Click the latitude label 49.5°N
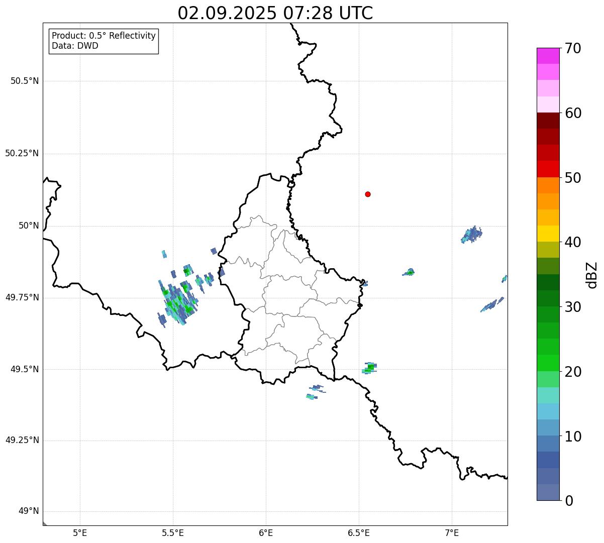The width and height of the screenshot is (604, 543). (x=25, y=369)
